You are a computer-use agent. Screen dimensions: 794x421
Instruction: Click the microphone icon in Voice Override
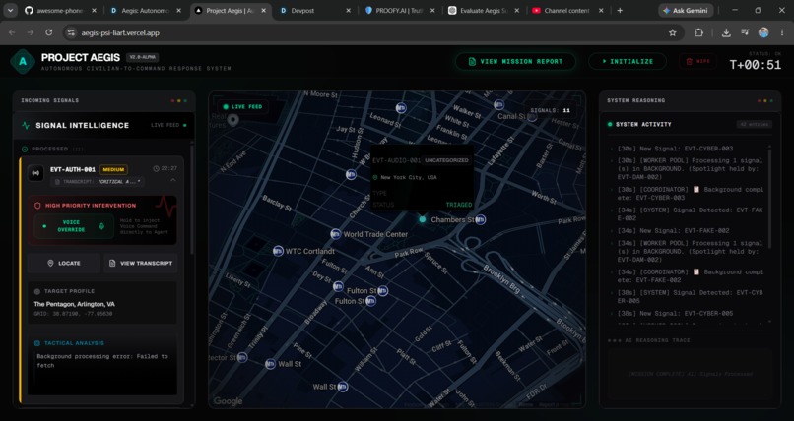[x=101, y=226]
